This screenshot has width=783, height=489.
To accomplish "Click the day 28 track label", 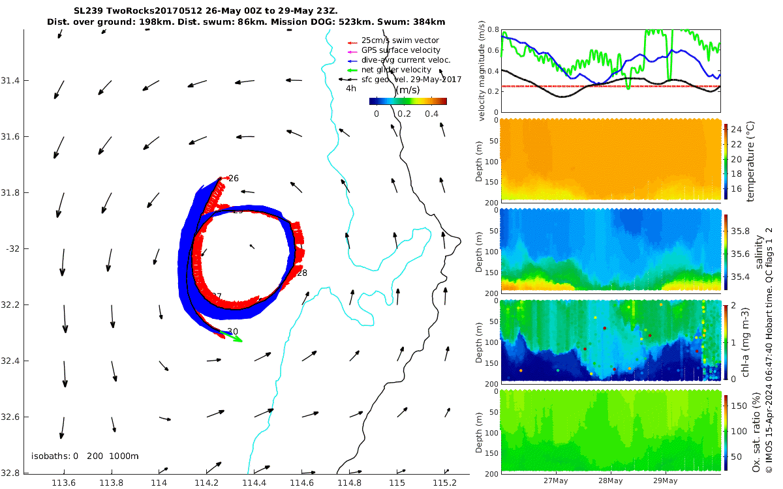I will [302, 273].
